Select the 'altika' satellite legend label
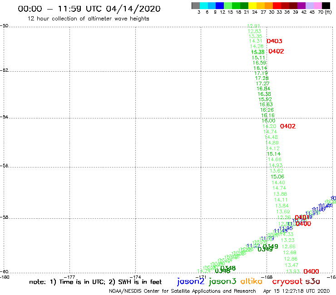Viewport: 336px width, 295px height. (252, 281)
